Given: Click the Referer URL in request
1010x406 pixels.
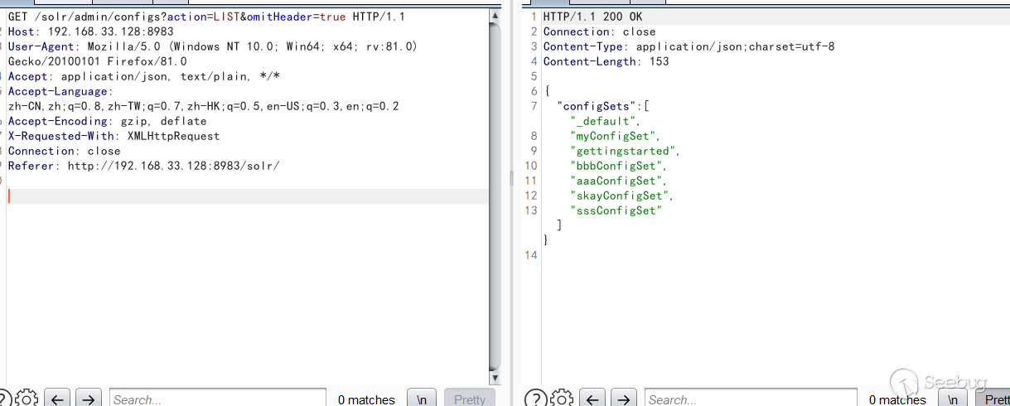Looking at the screenshot, I should click(173, 166).
